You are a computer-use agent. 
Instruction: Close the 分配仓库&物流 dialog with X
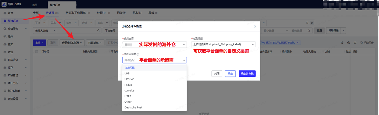tap(255, 26)
